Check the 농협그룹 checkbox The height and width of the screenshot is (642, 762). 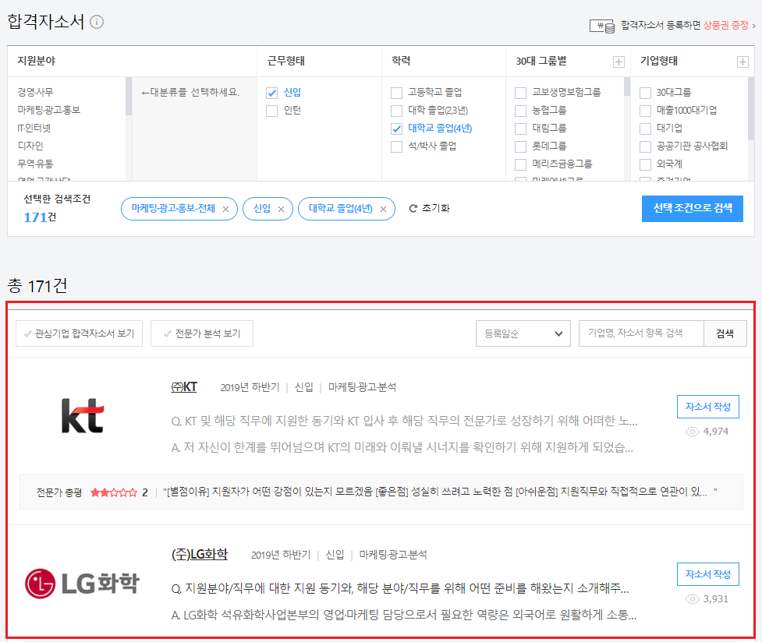click(520, 111)
